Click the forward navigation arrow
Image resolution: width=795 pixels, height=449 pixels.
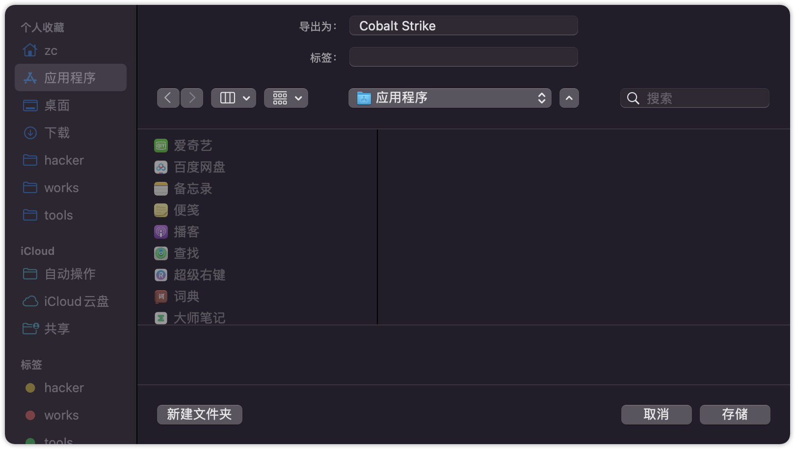192,98
